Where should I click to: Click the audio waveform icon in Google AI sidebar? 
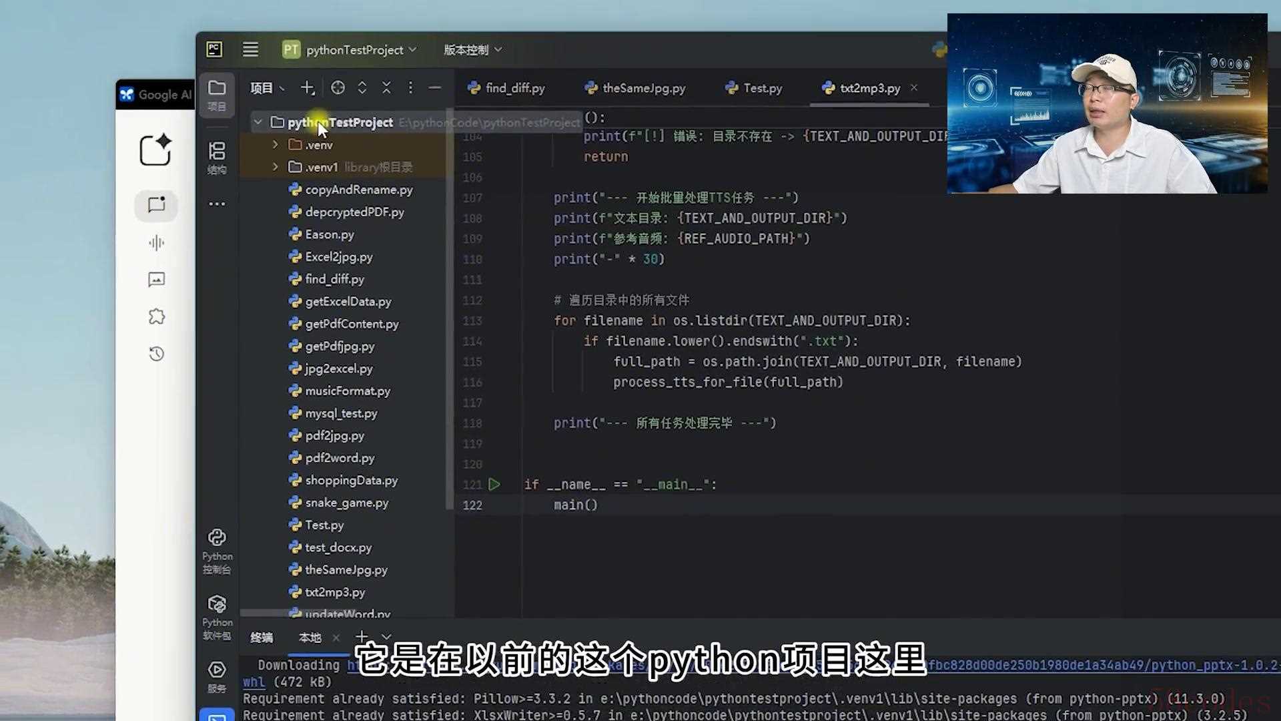[156, 242]
